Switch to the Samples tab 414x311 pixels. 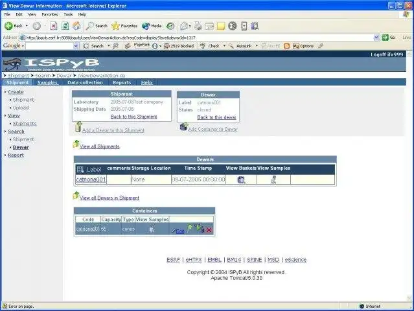point(47,83)
